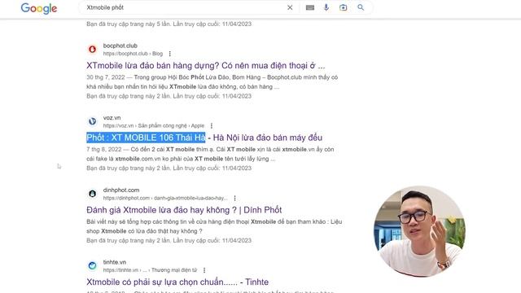Clear the search box with the X icon

tap(290, 7)
